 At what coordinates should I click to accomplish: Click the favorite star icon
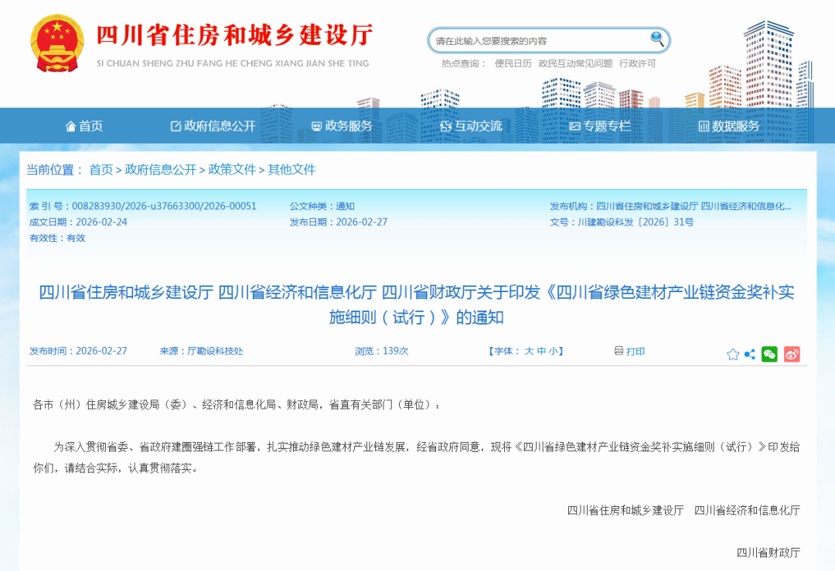click(733, 355)
